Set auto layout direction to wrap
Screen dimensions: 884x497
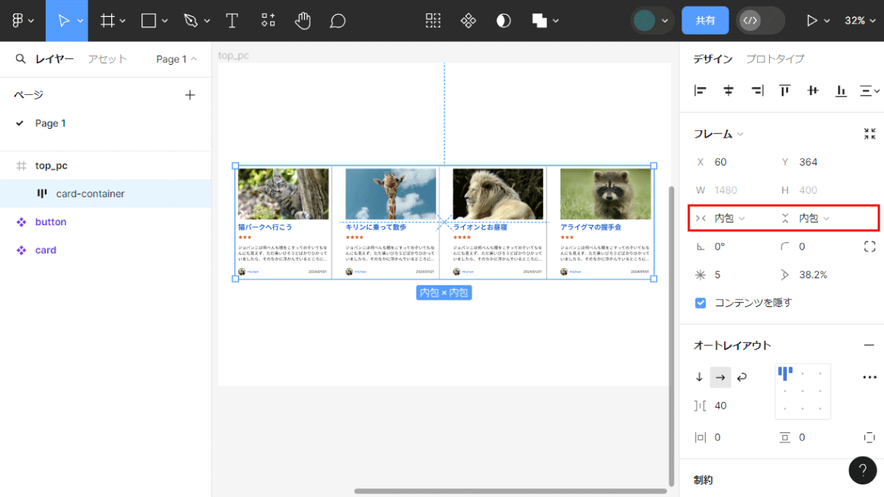click(742, 377)
